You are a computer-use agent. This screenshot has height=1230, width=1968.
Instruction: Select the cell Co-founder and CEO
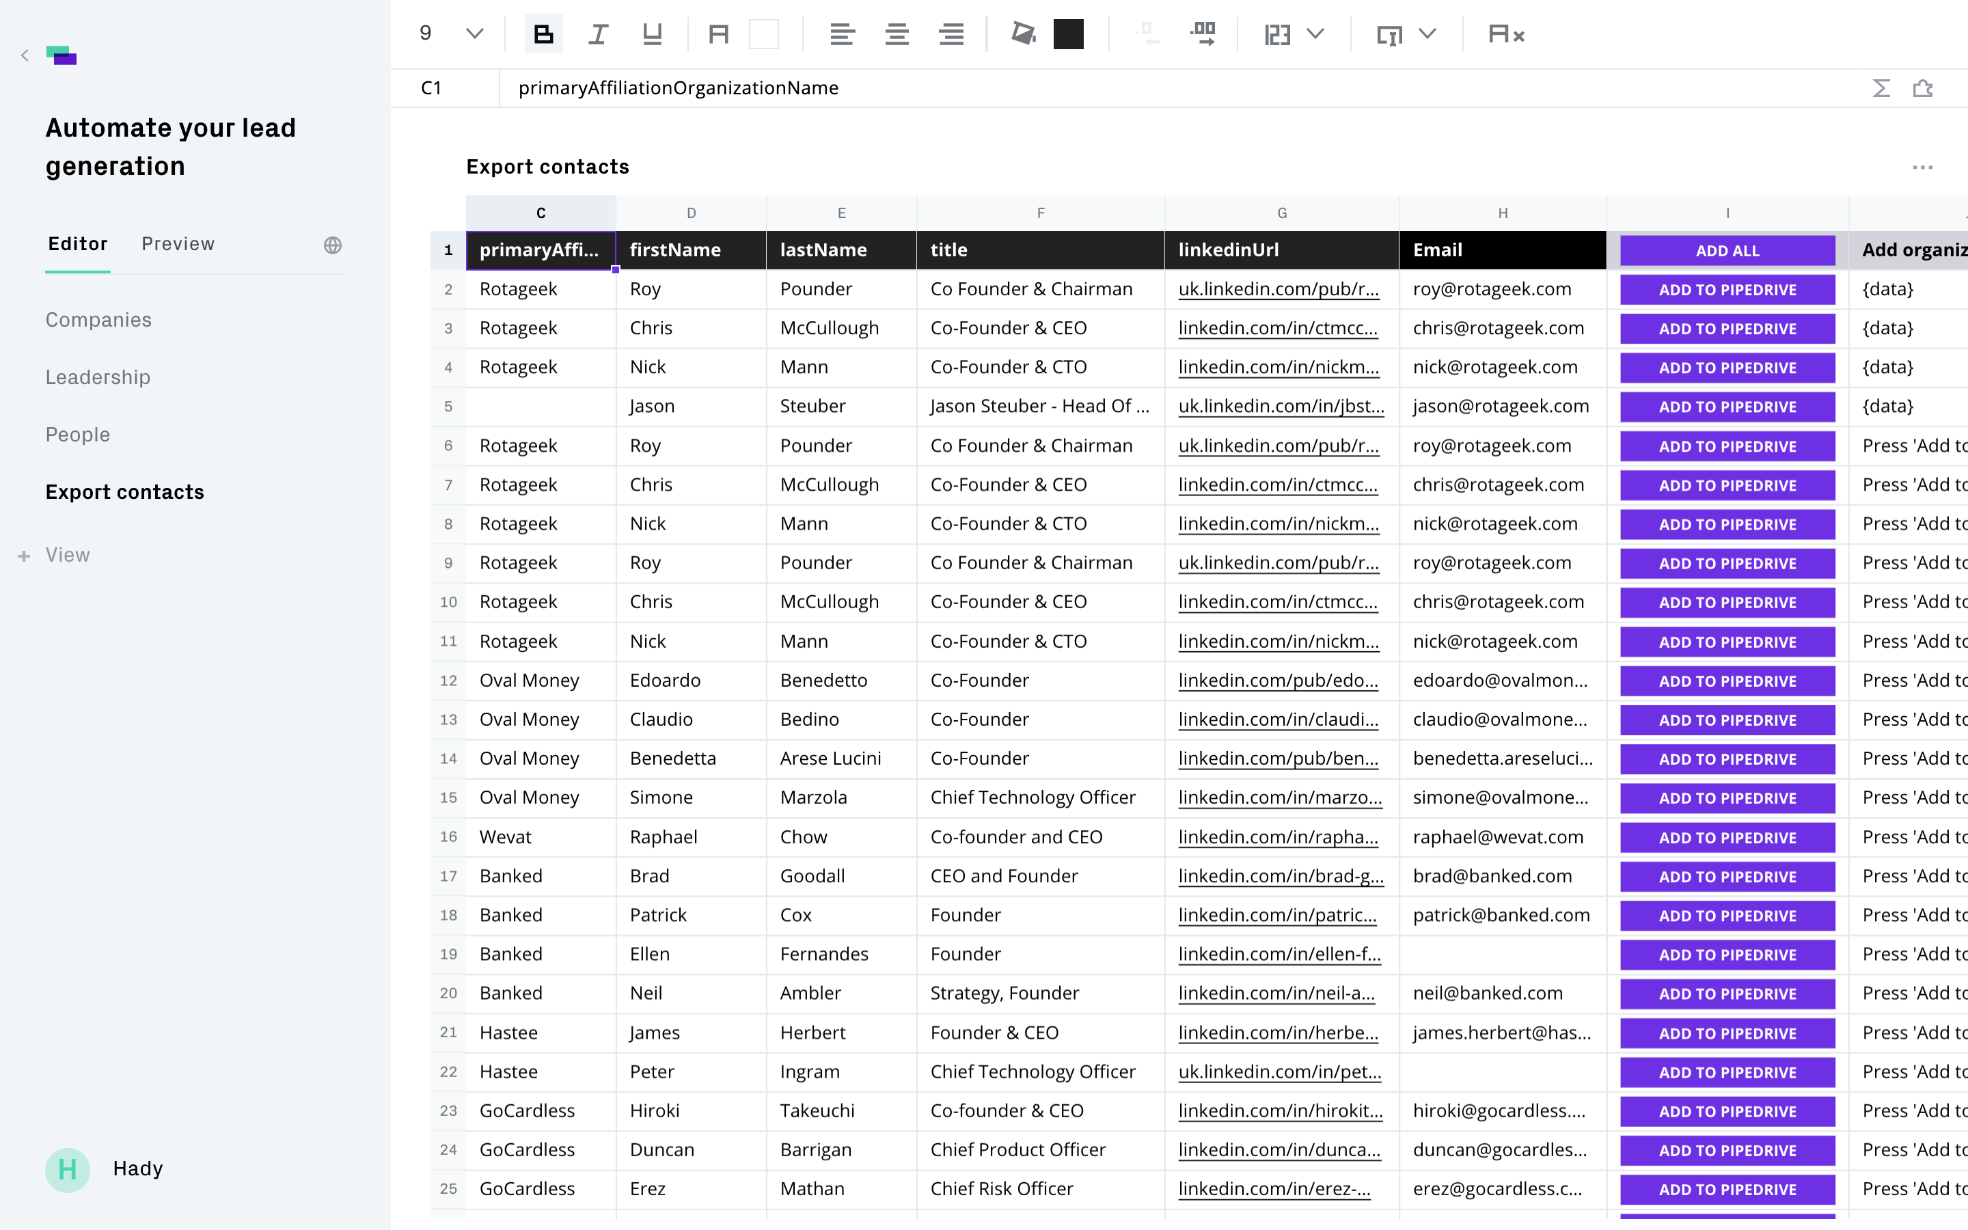coord(1040,837)
